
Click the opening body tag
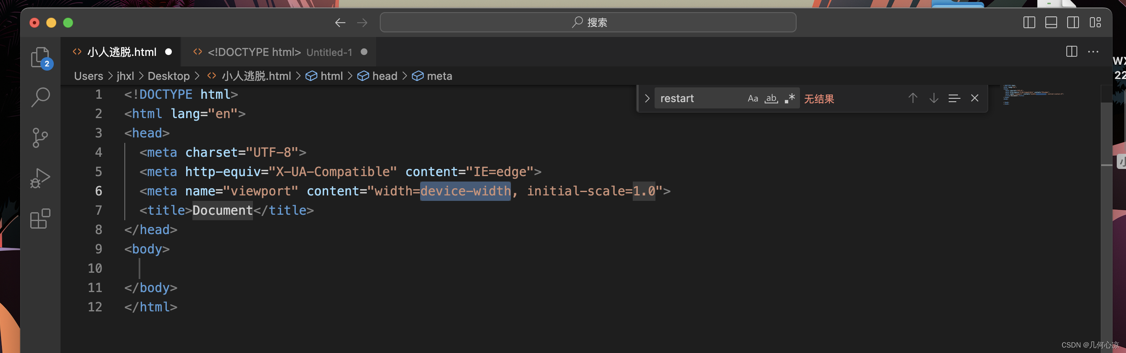coord(147,249)
